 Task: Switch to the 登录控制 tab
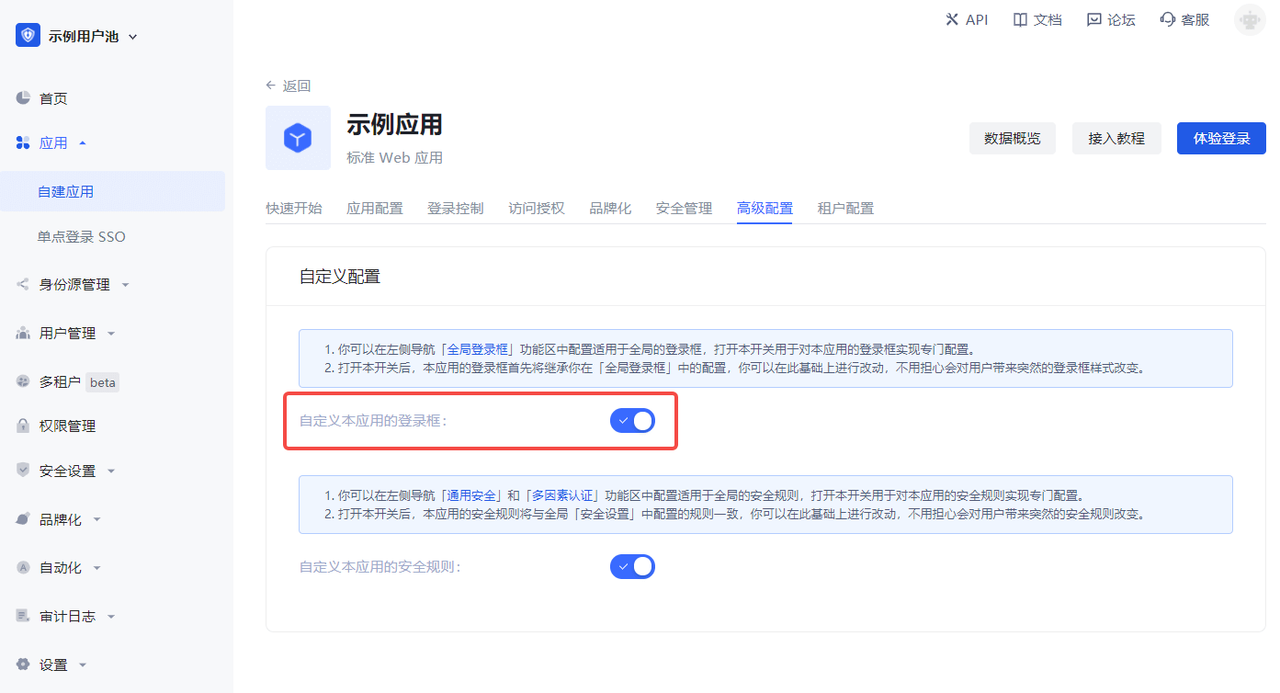[x=456, y=209]
